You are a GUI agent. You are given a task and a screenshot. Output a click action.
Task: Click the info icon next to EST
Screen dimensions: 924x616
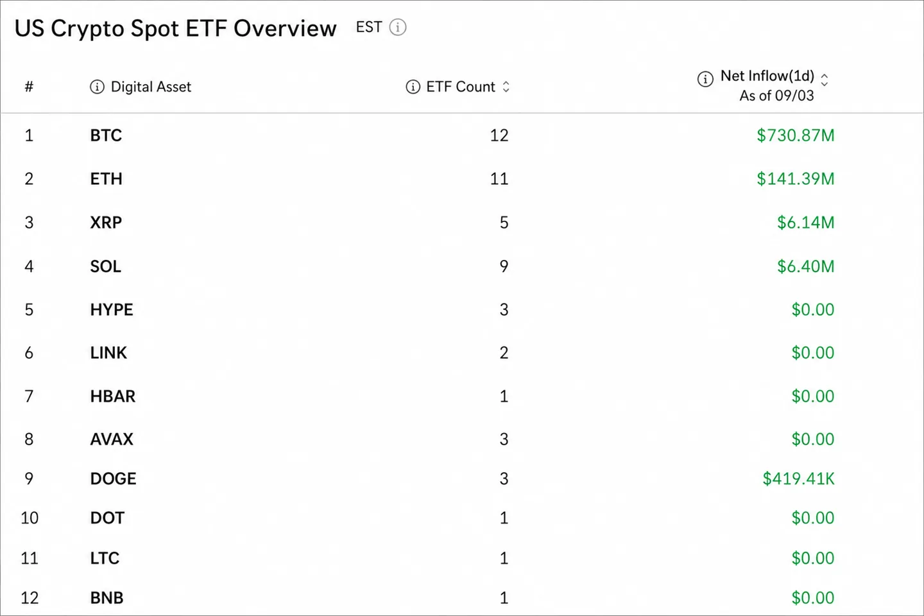pos(398,28)
